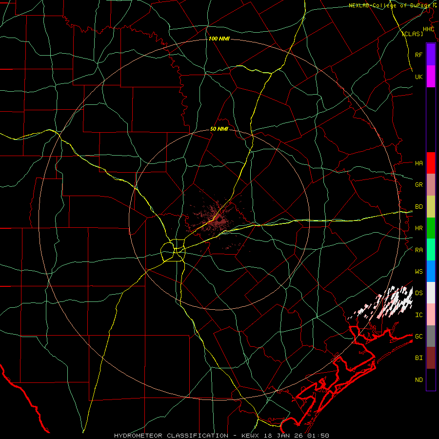Click the 100 NMI range ring label
This screenshot has width=439, height=439.
(x=219, y=39)
